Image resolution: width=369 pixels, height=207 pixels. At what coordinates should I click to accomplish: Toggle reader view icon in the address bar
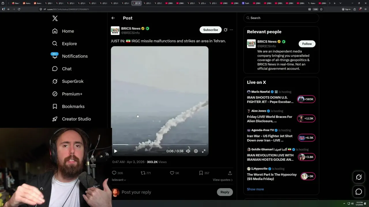[x=310, y=9]
